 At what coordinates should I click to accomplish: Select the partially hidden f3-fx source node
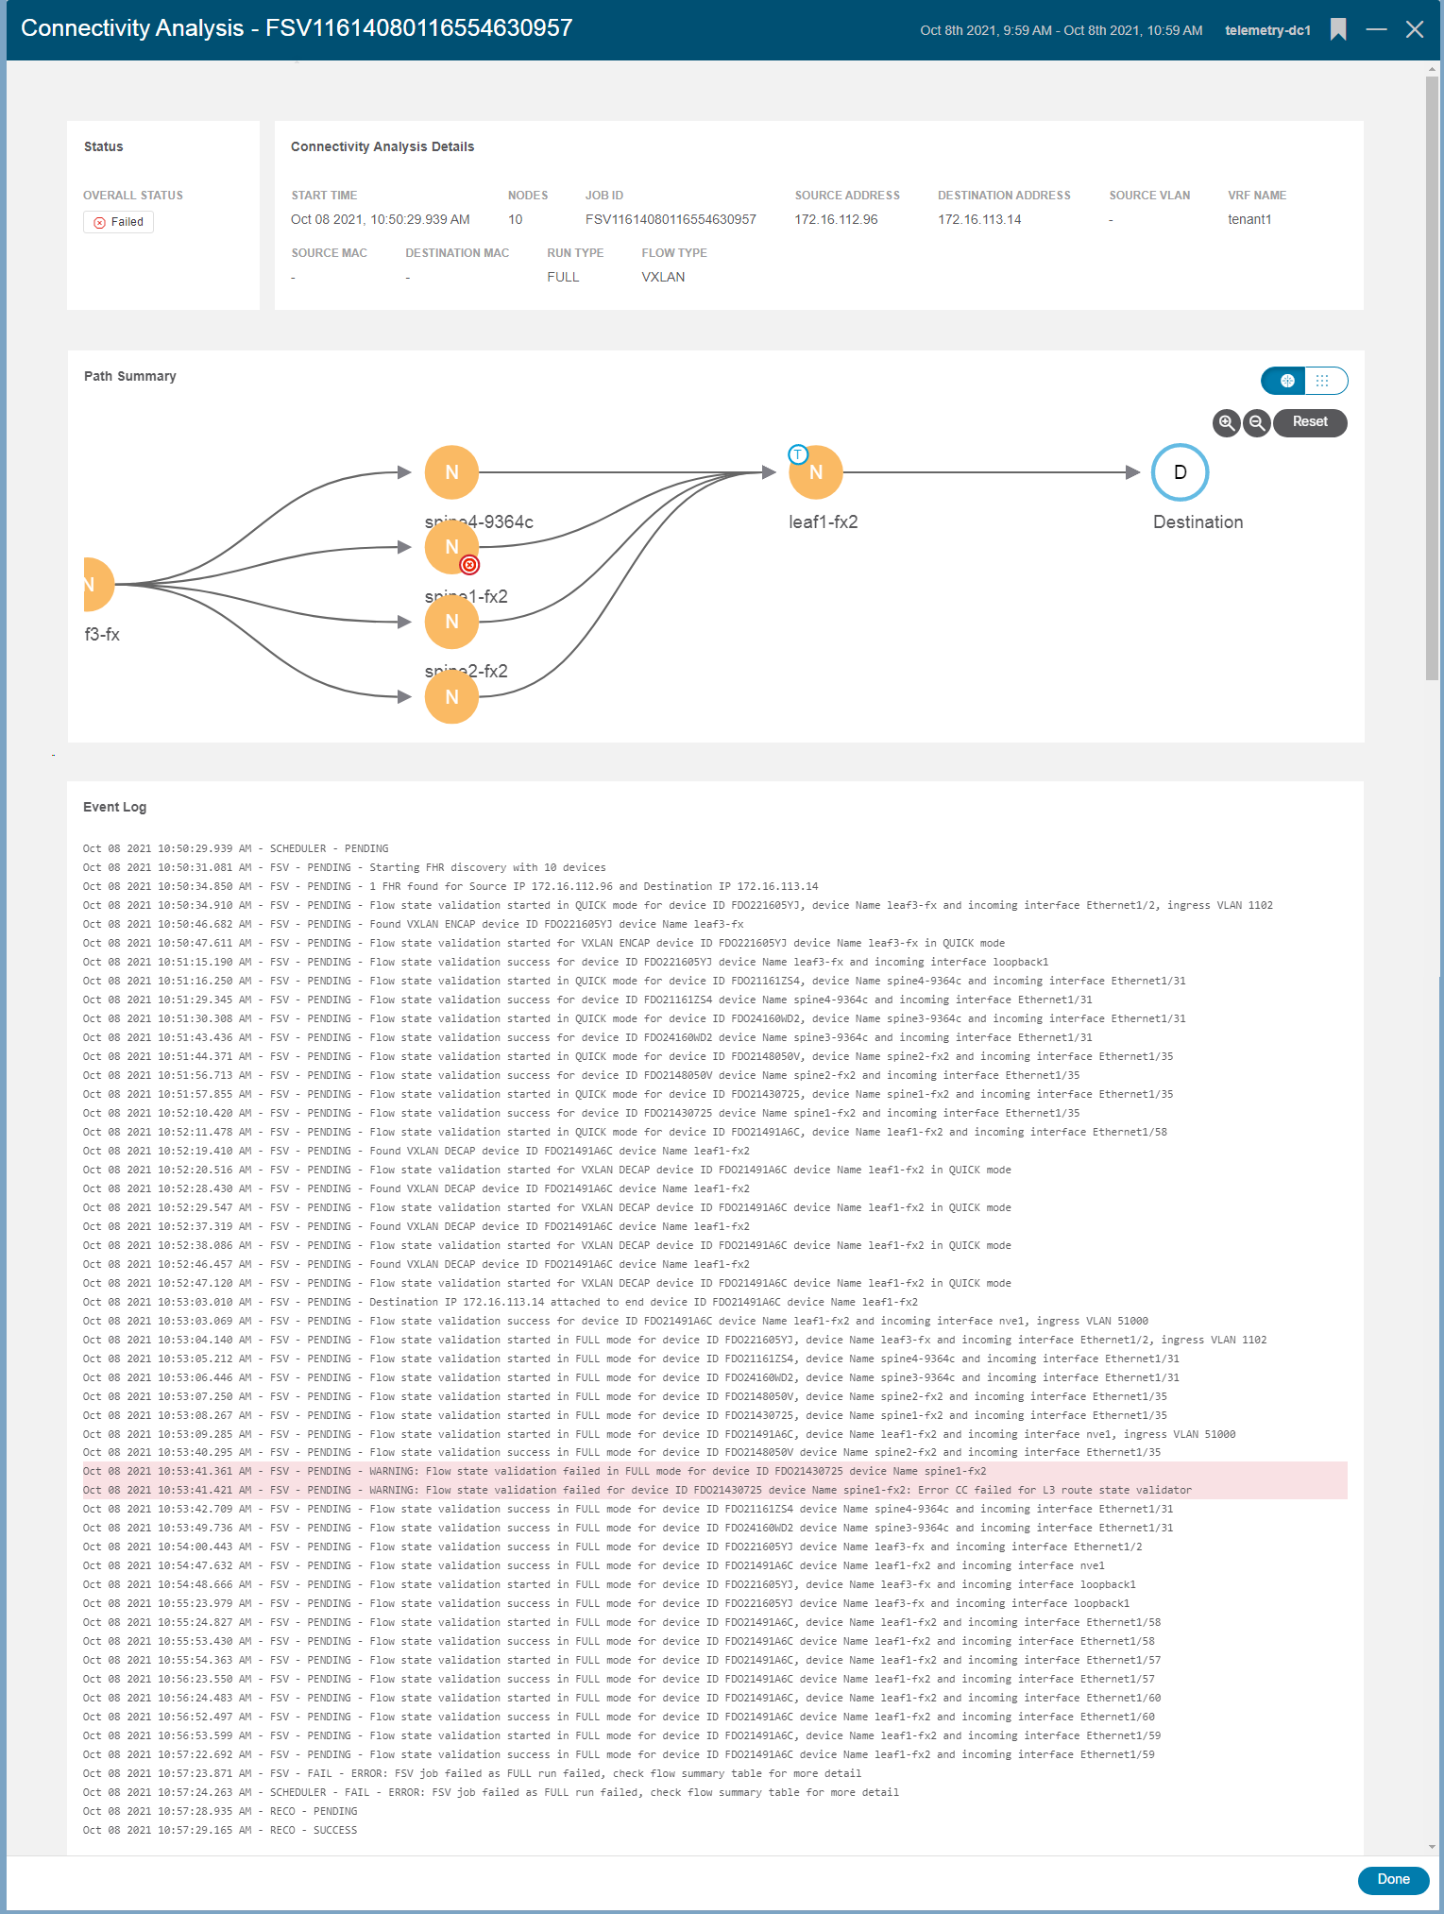(x=95, y=585)
